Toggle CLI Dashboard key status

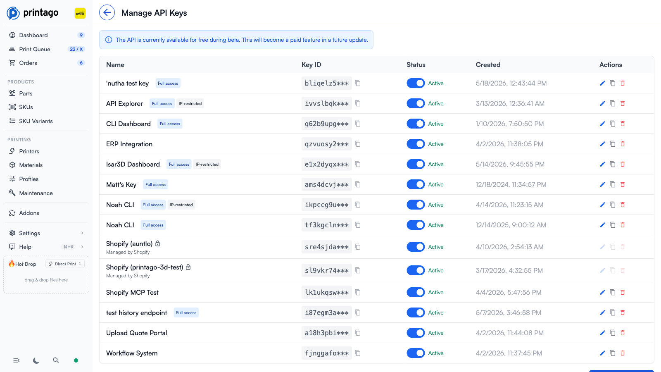[x=416, y=124]
